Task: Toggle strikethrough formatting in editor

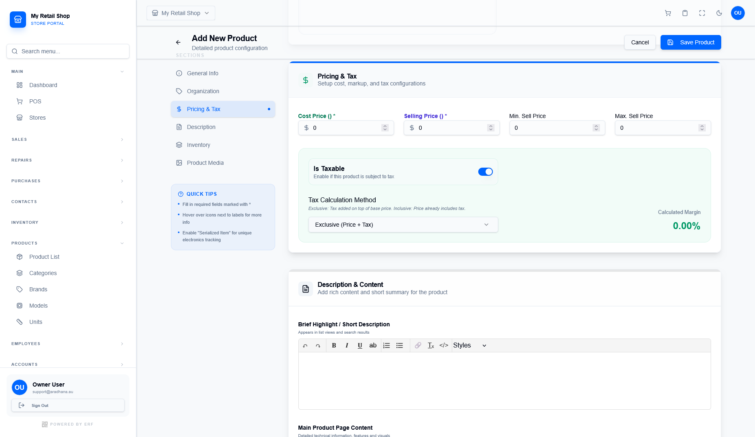Action: click(373, 345)
